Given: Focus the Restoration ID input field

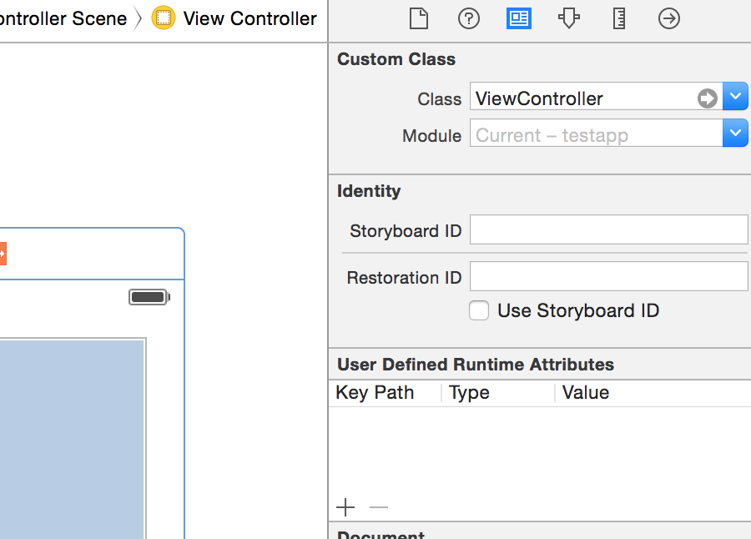Looking at the screenshot, I should coord(608,276).
